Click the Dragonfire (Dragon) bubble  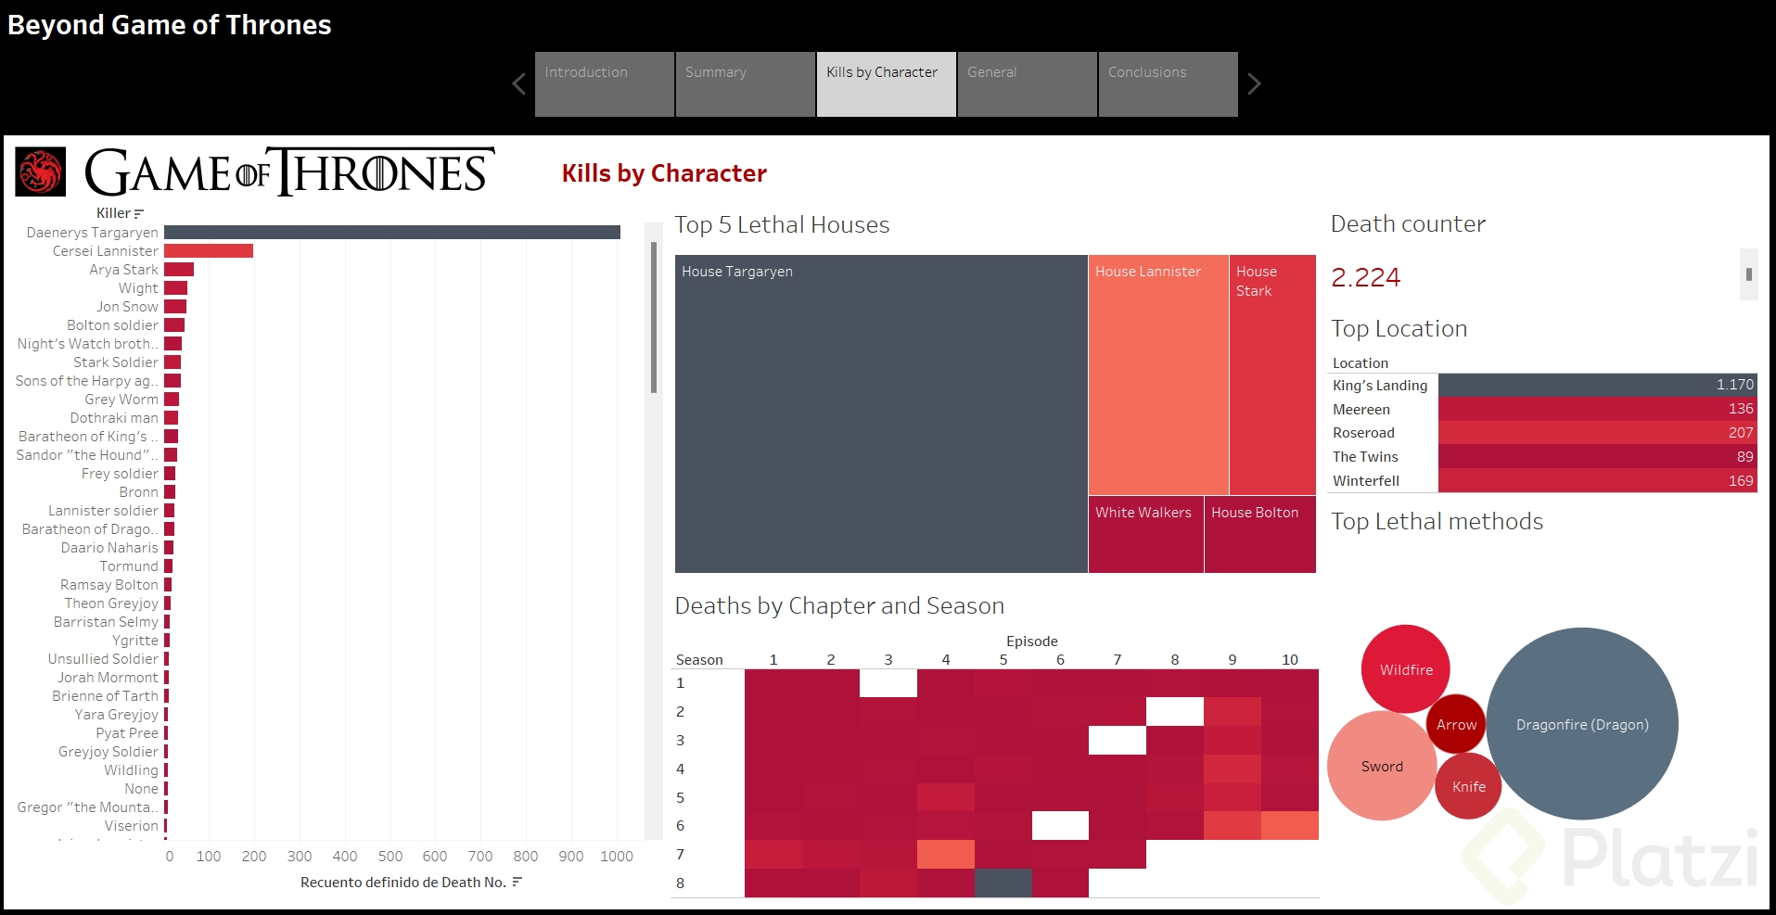[1582, 724]
